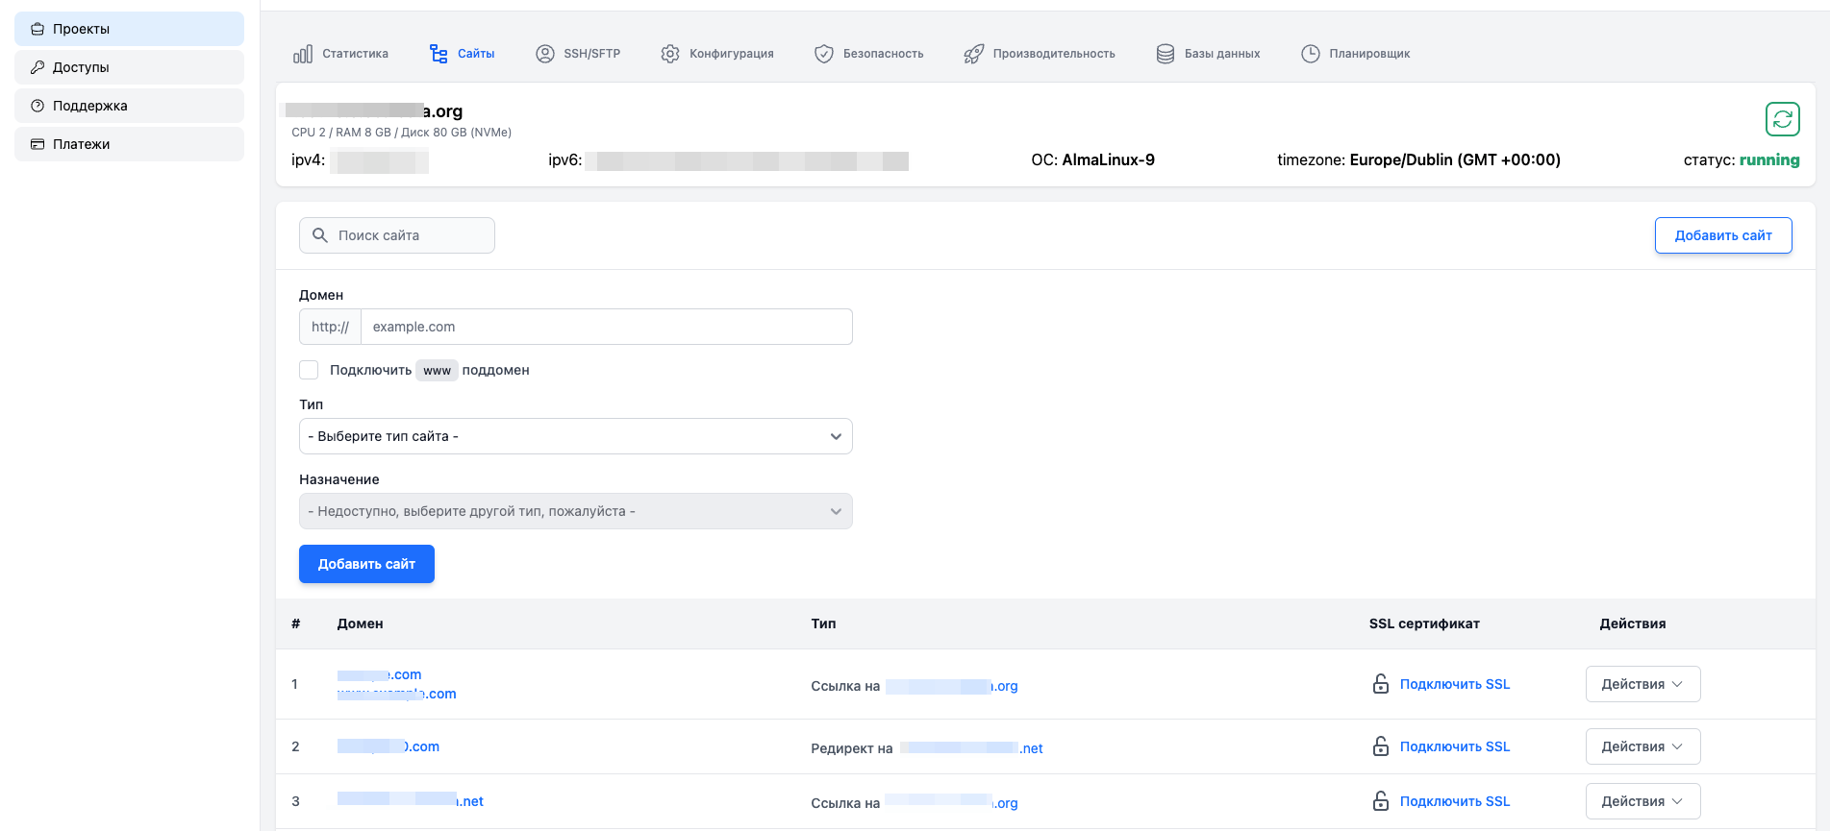Expand Действия dropdown for row 1
Screen dimensions: 1830x831
pos(1642,684)
